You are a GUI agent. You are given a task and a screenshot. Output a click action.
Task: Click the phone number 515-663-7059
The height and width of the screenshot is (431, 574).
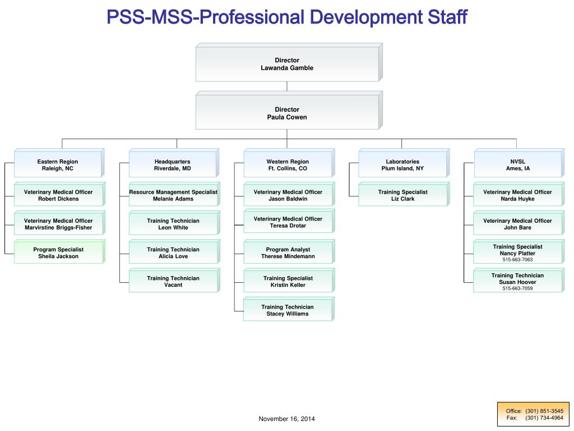click(x=517, y=288)
